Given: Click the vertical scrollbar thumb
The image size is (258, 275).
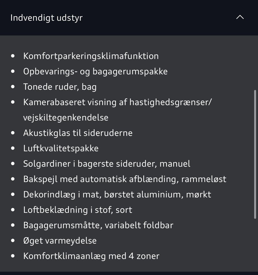Looking at the screenshot, I should (x=255, y=155).
